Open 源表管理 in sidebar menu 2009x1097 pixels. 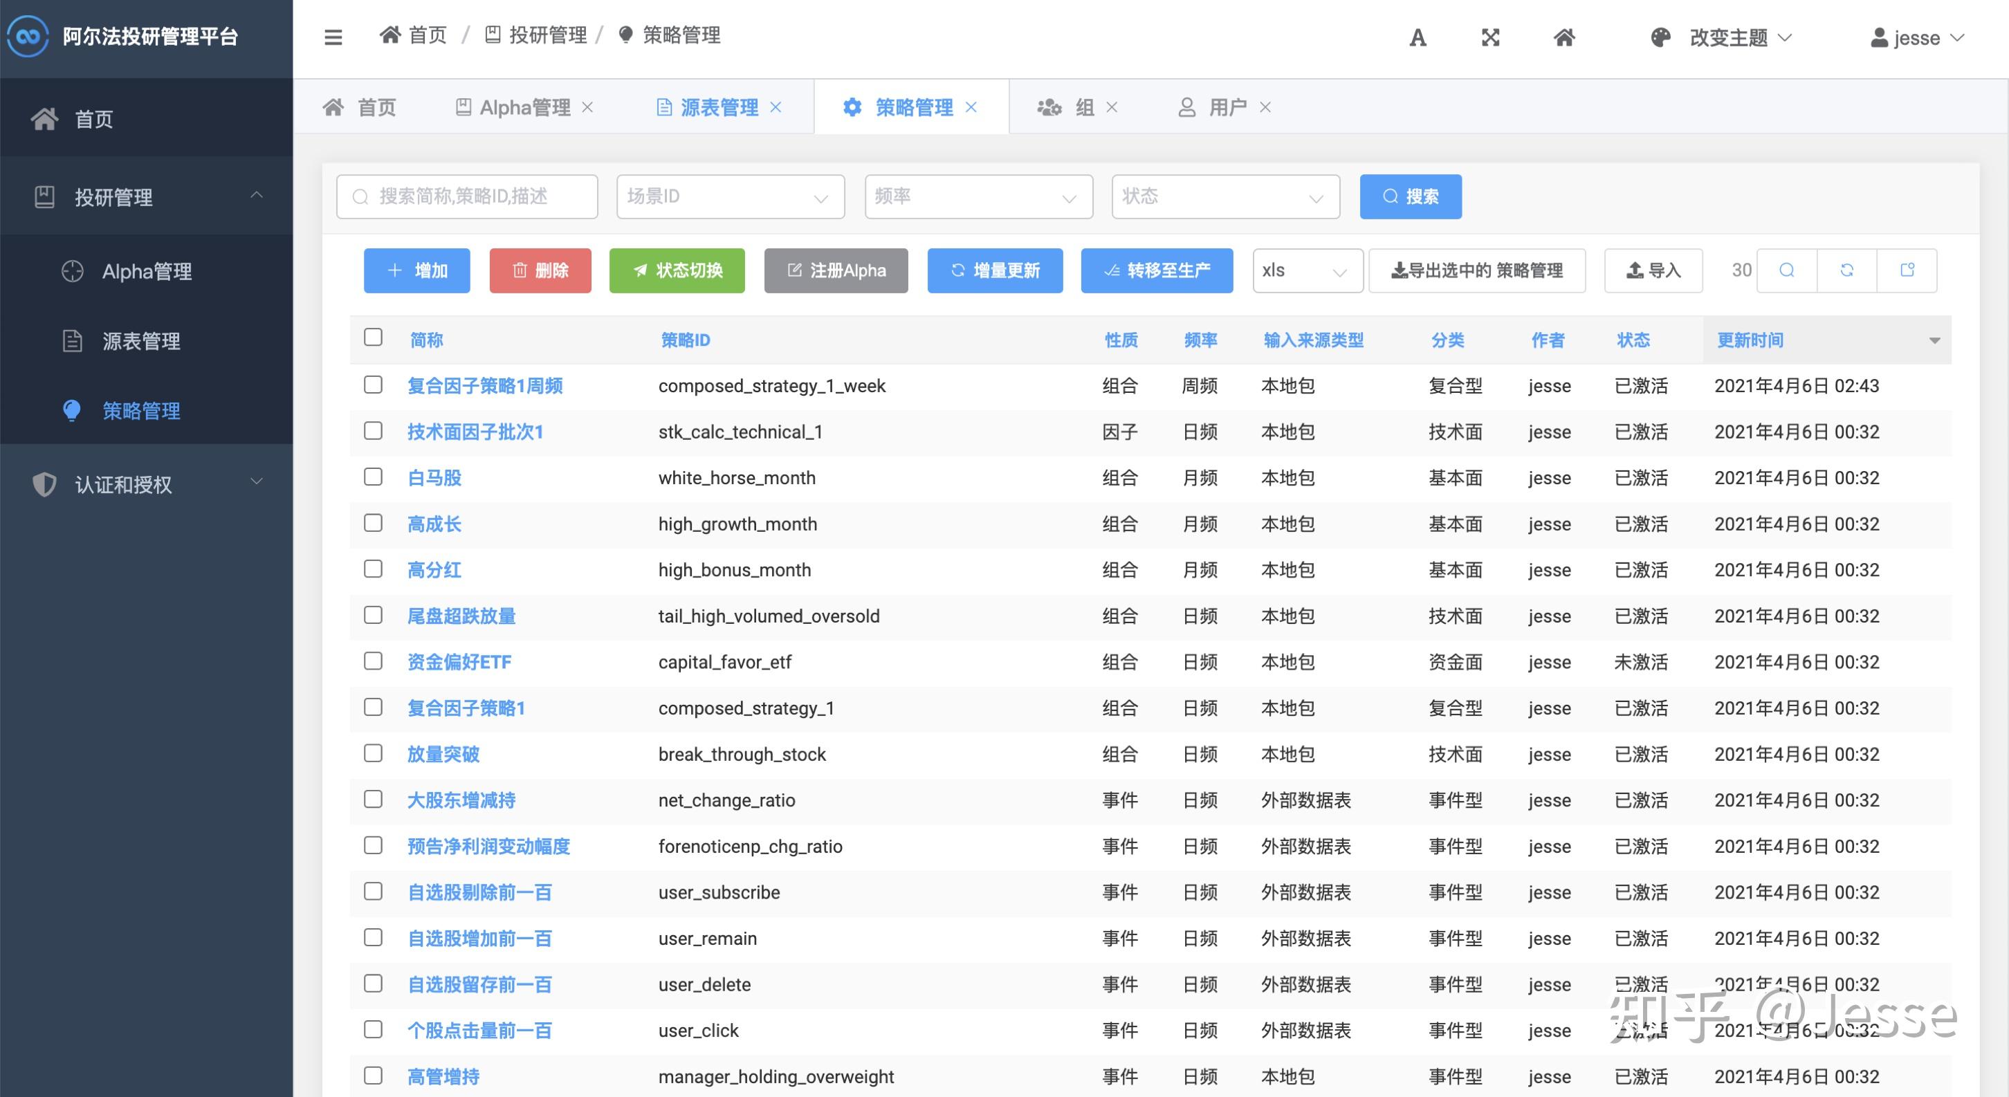(147, 341)
